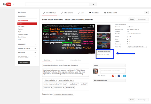Select Videos in the sidebar
Screen dimensions: 151x104
pos(27,24)
